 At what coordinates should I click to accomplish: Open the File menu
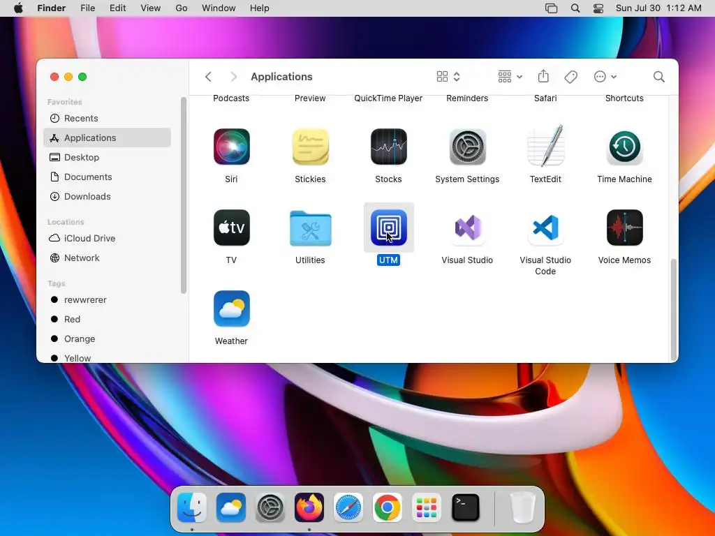(87, 8)
